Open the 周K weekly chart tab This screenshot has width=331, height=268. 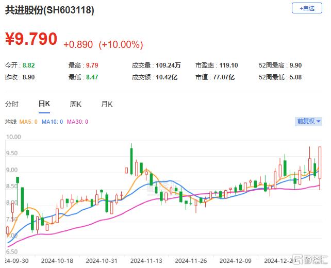point(75,104)
